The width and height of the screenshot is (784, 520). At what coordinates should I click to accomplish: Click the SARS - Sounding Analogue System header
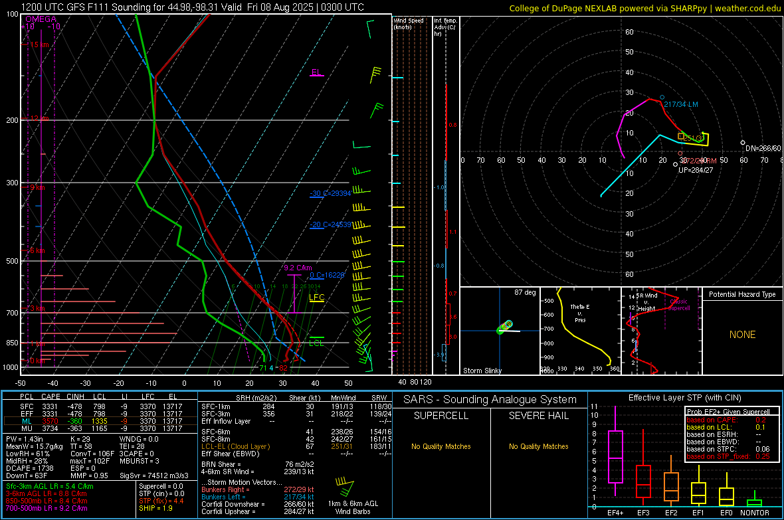coord(490,400)
